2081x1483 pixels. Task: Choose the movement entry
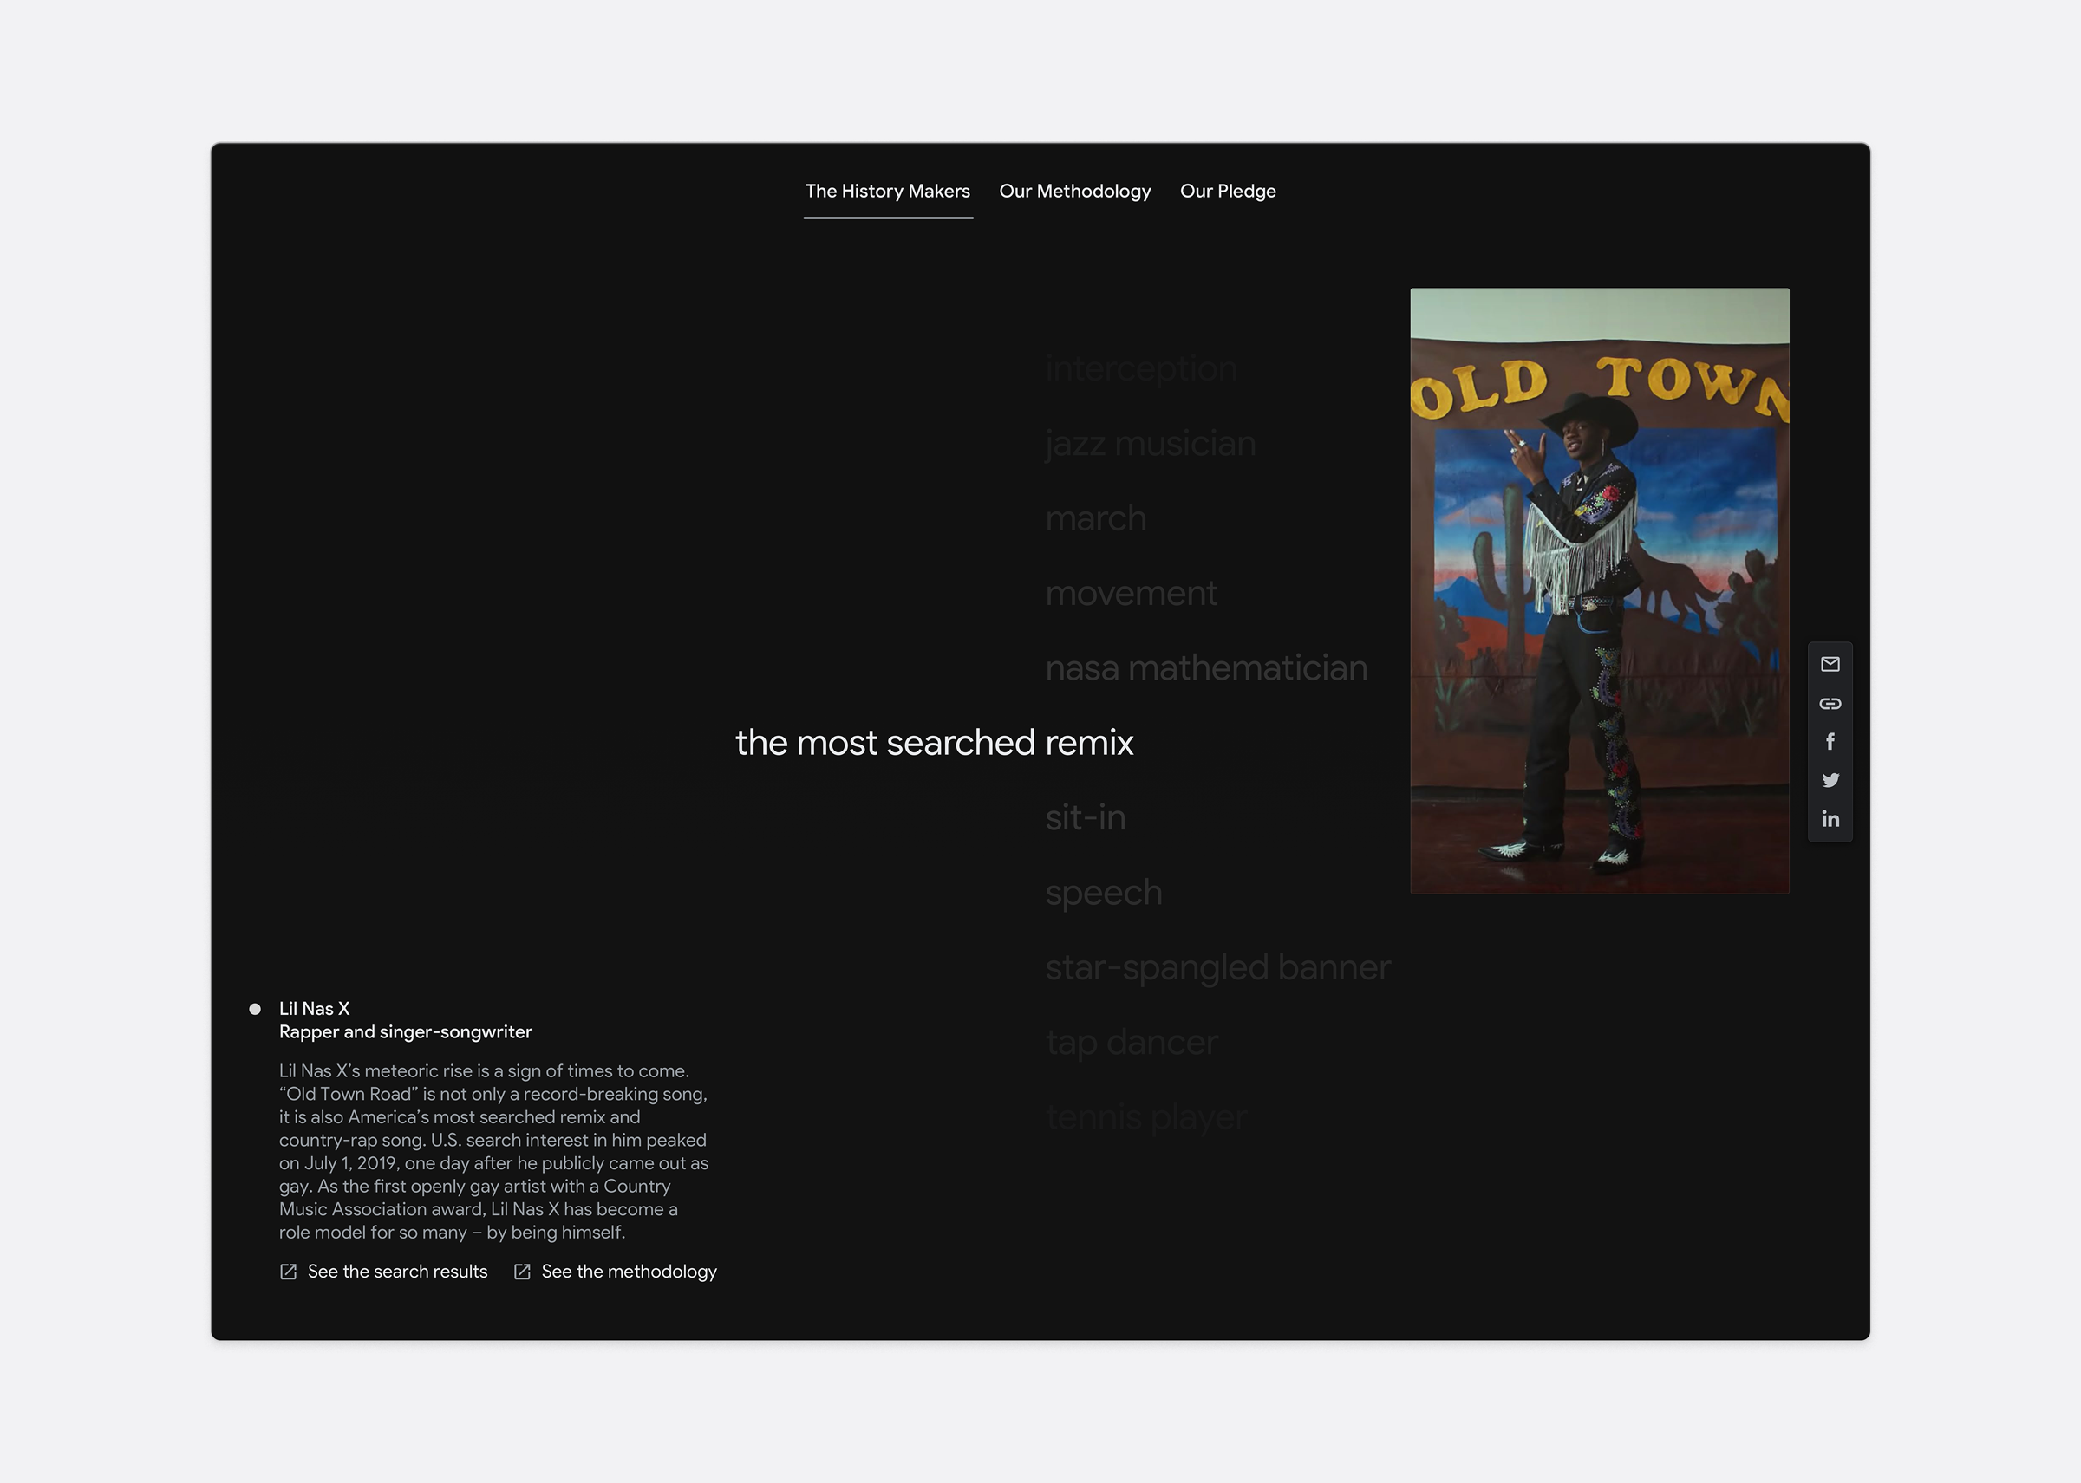pyautogui.click(x=1131, y=594)
